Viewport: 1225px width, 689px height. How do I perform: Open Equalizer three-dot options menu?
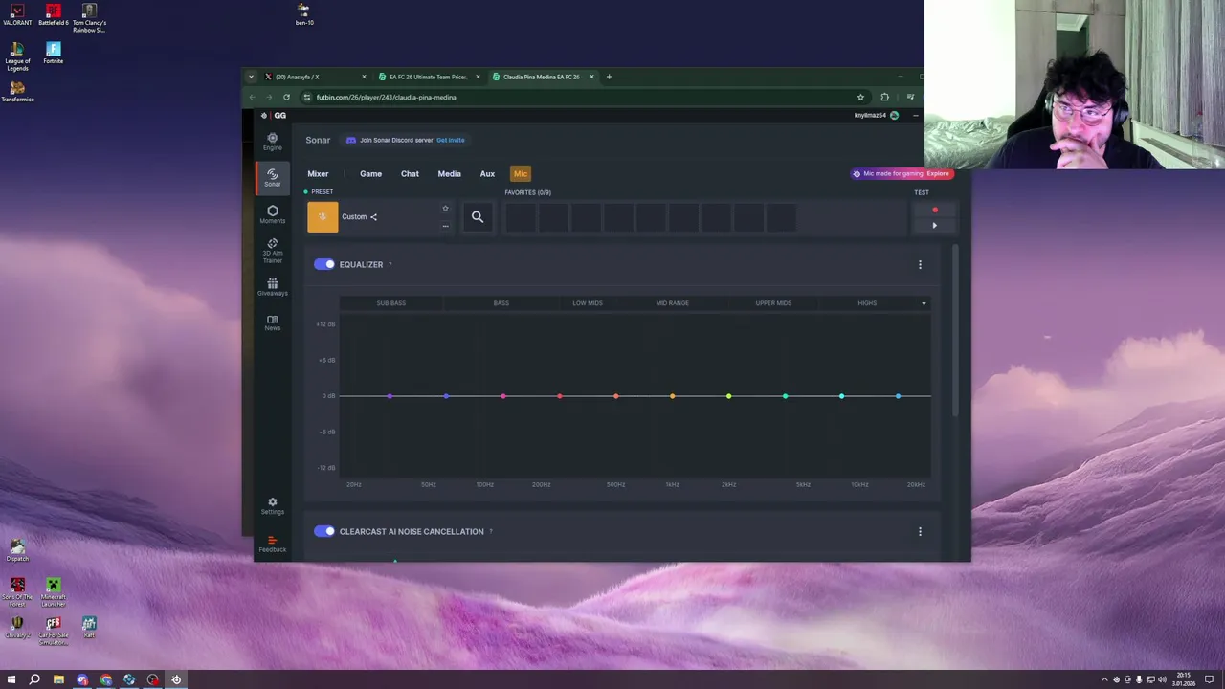[x=920, y=265]
